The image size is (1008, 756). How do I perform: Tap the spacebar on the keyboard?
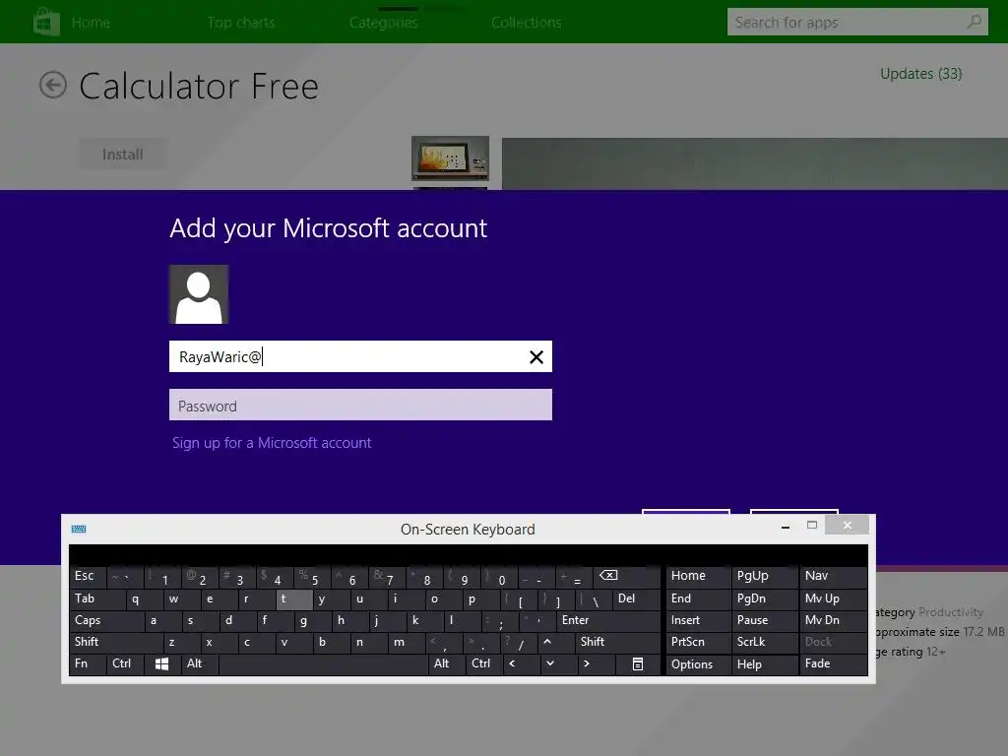(x=323, y=664)
